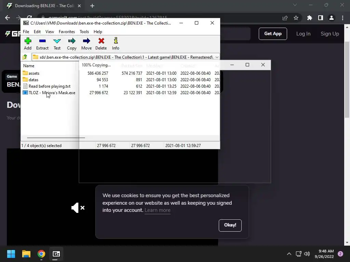Viewport: 350px width, 262px height.
Task: Open the volume tray icon
Action: pos(307,254)
